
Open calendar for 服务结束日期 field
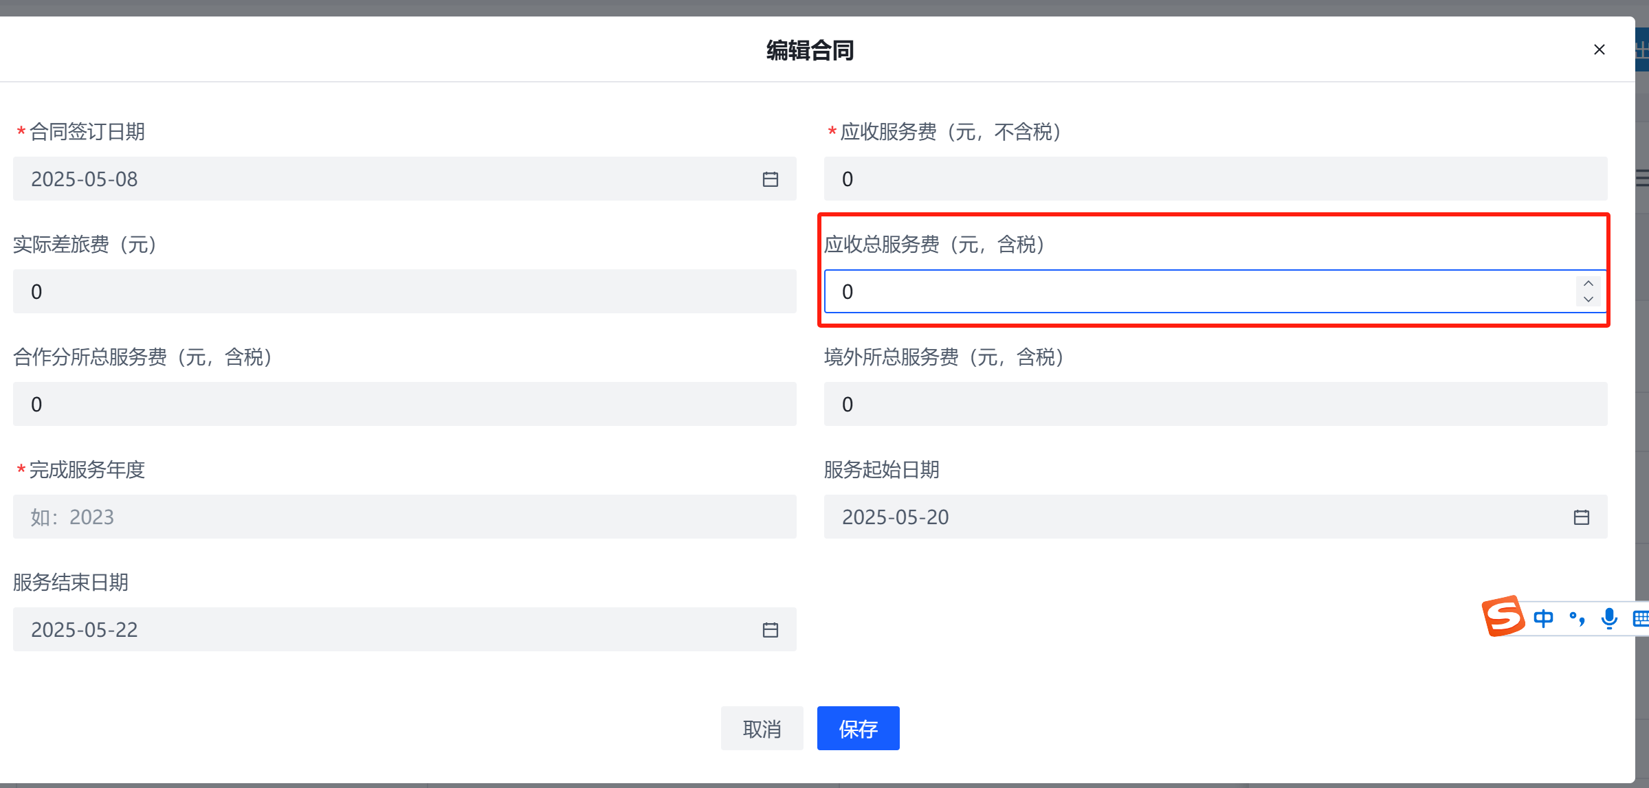coord(770,630)
